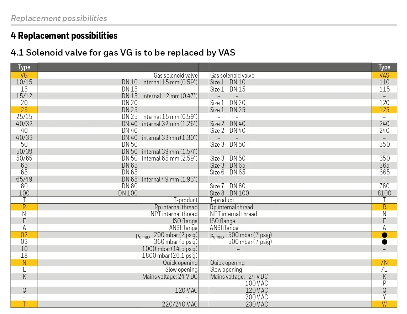Screen dimensions: 407x314
Task: Click the right 'Type' column header
Action: [384, 67]
